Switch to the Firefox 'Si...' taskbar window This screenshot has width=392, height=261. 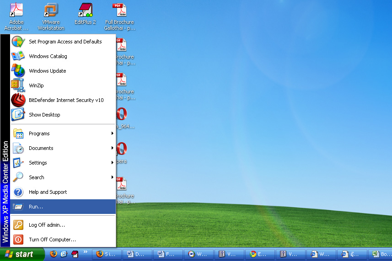107,254
